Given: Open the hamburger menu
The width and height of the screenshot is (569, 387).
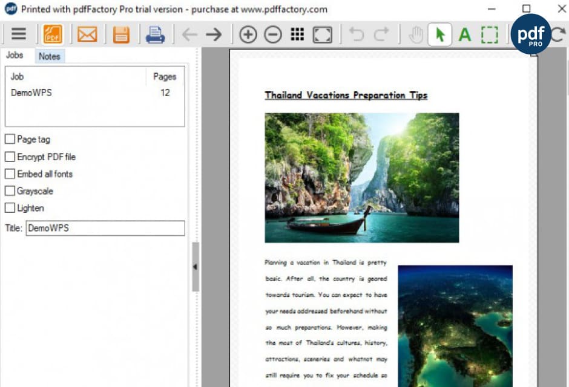Looking at the screenshot, I should (x=19, y=34).
